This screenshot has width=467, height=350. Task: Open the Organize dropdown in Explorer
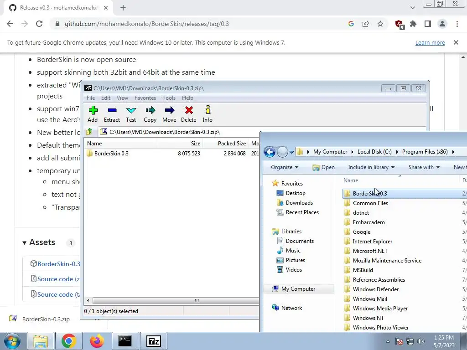(285, 167)
